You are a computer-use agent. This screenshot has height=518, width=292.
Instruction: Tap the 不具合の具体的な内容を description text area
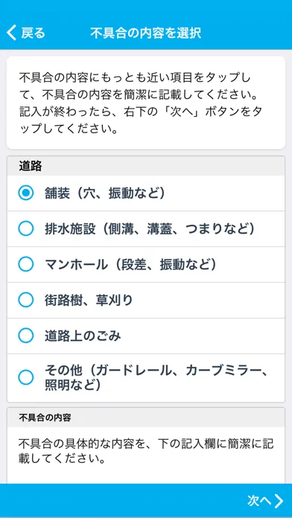146,451
